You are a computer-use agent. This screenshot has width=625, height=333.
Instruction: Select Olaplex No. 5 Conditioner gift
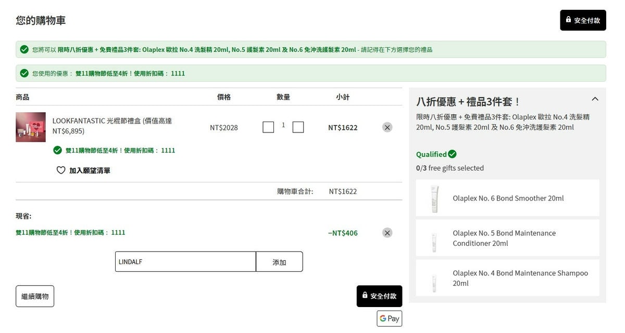(x=507, y=238)
